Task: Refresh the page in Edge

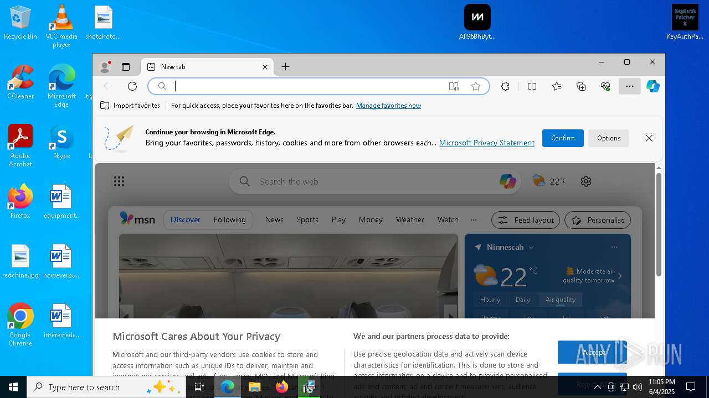Action: pyautogui.click(x=132, y=86)
